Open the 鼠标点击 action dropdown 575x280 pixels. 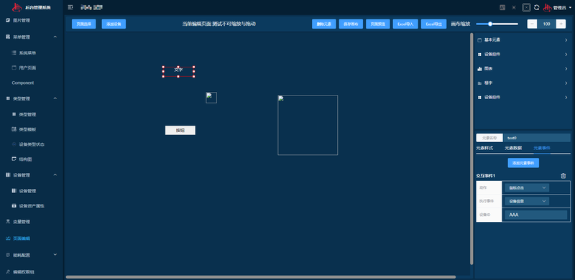pyautogui.click(x=527, y=187)
